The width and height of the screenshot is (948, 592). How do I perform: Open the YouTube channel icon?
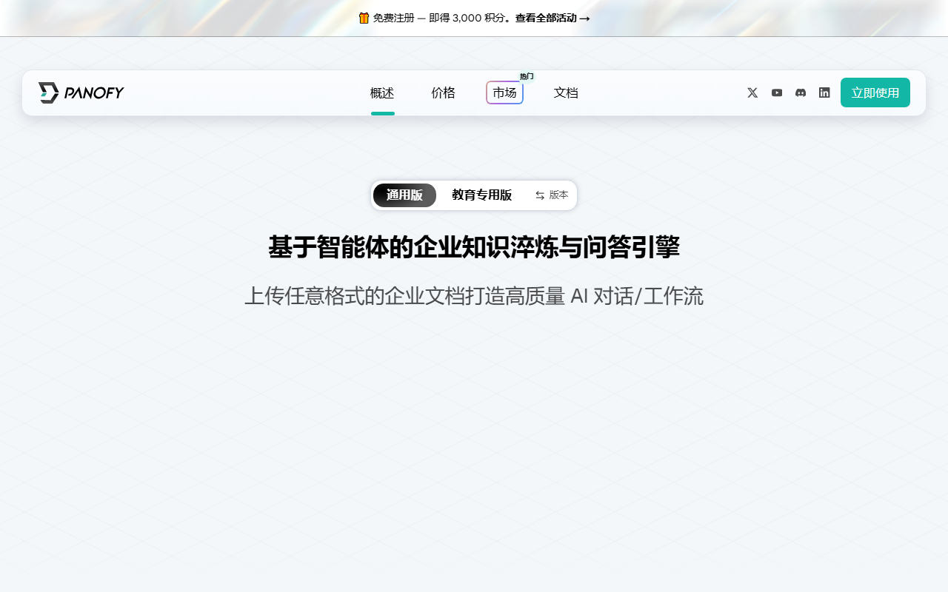point(777,92)
